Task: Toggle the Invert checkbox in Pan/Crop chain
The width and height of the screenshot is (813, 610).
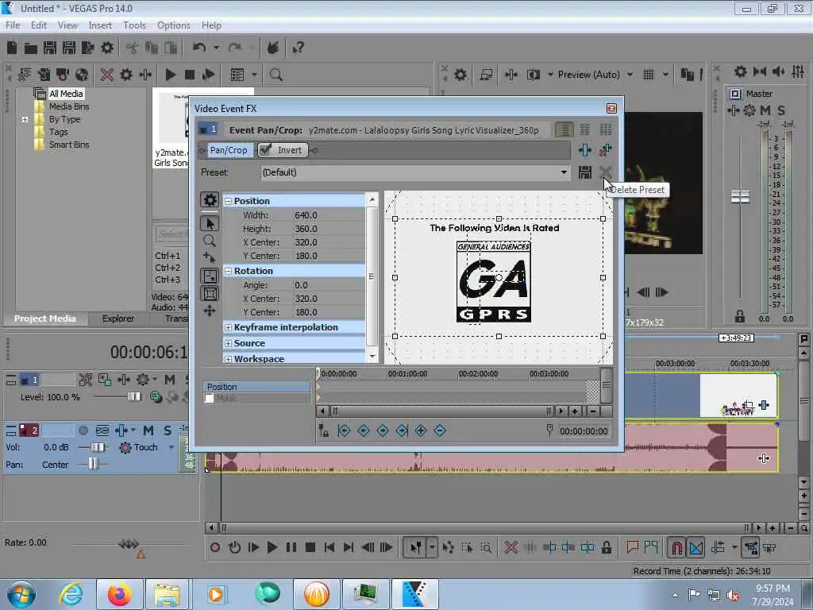Action: [x=265, y=150]
